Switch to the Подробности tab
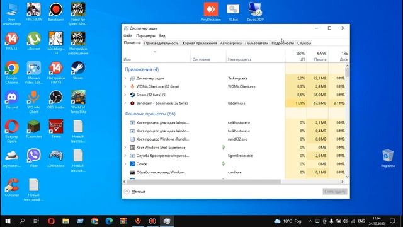This screenshot has height=227, width=403. point(283,43)
